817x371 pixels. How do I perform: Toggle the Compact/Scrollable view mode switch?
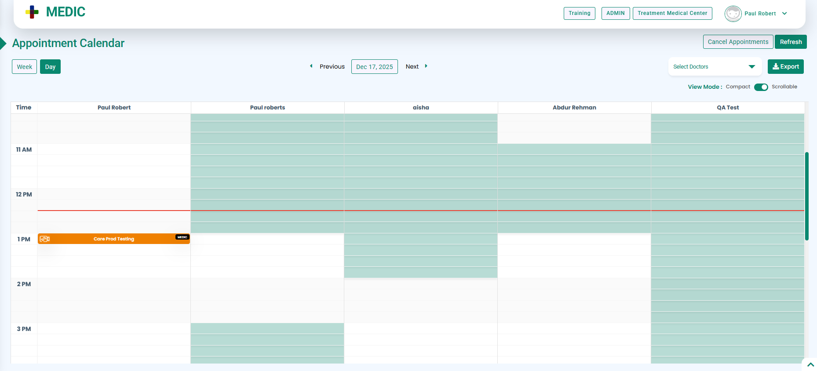(761, 87)
